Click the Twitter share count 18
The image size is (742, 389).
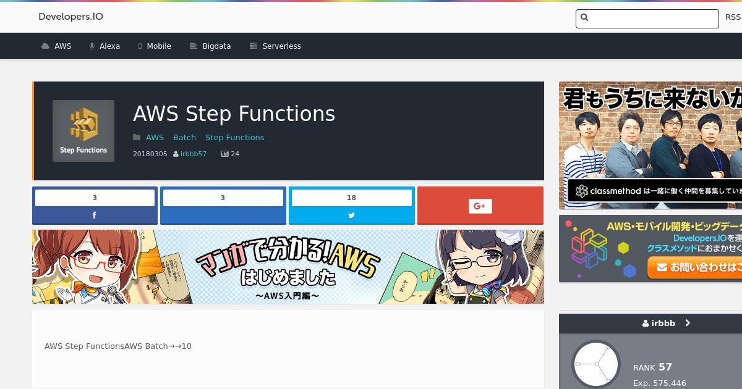click(x=351, y=198)
